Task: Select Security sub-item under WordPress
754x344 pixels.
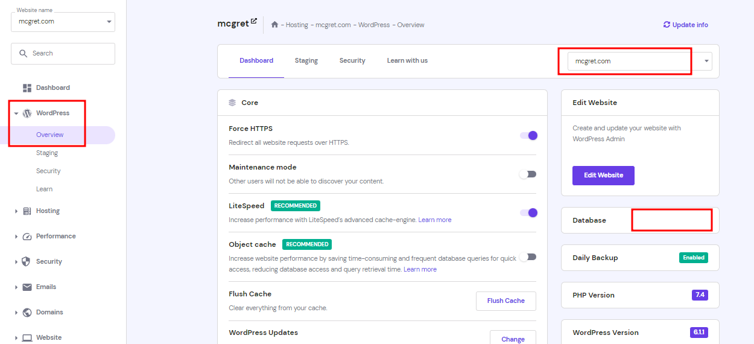Action: point(48,171)
